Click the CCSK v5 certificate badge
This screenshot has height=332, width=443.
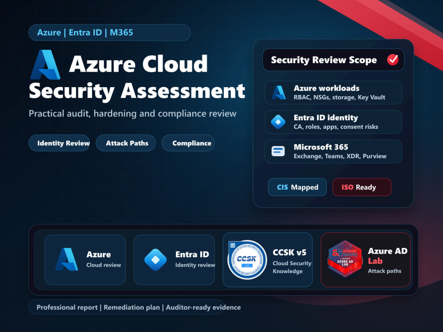pos(247,260)
